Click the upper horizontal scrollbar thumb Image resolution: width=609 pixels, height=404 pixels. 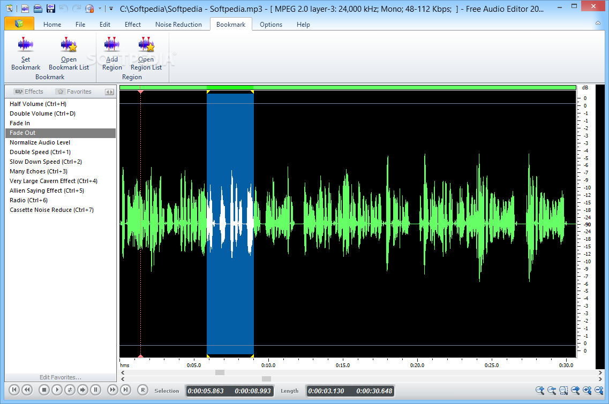pos(220,372)
